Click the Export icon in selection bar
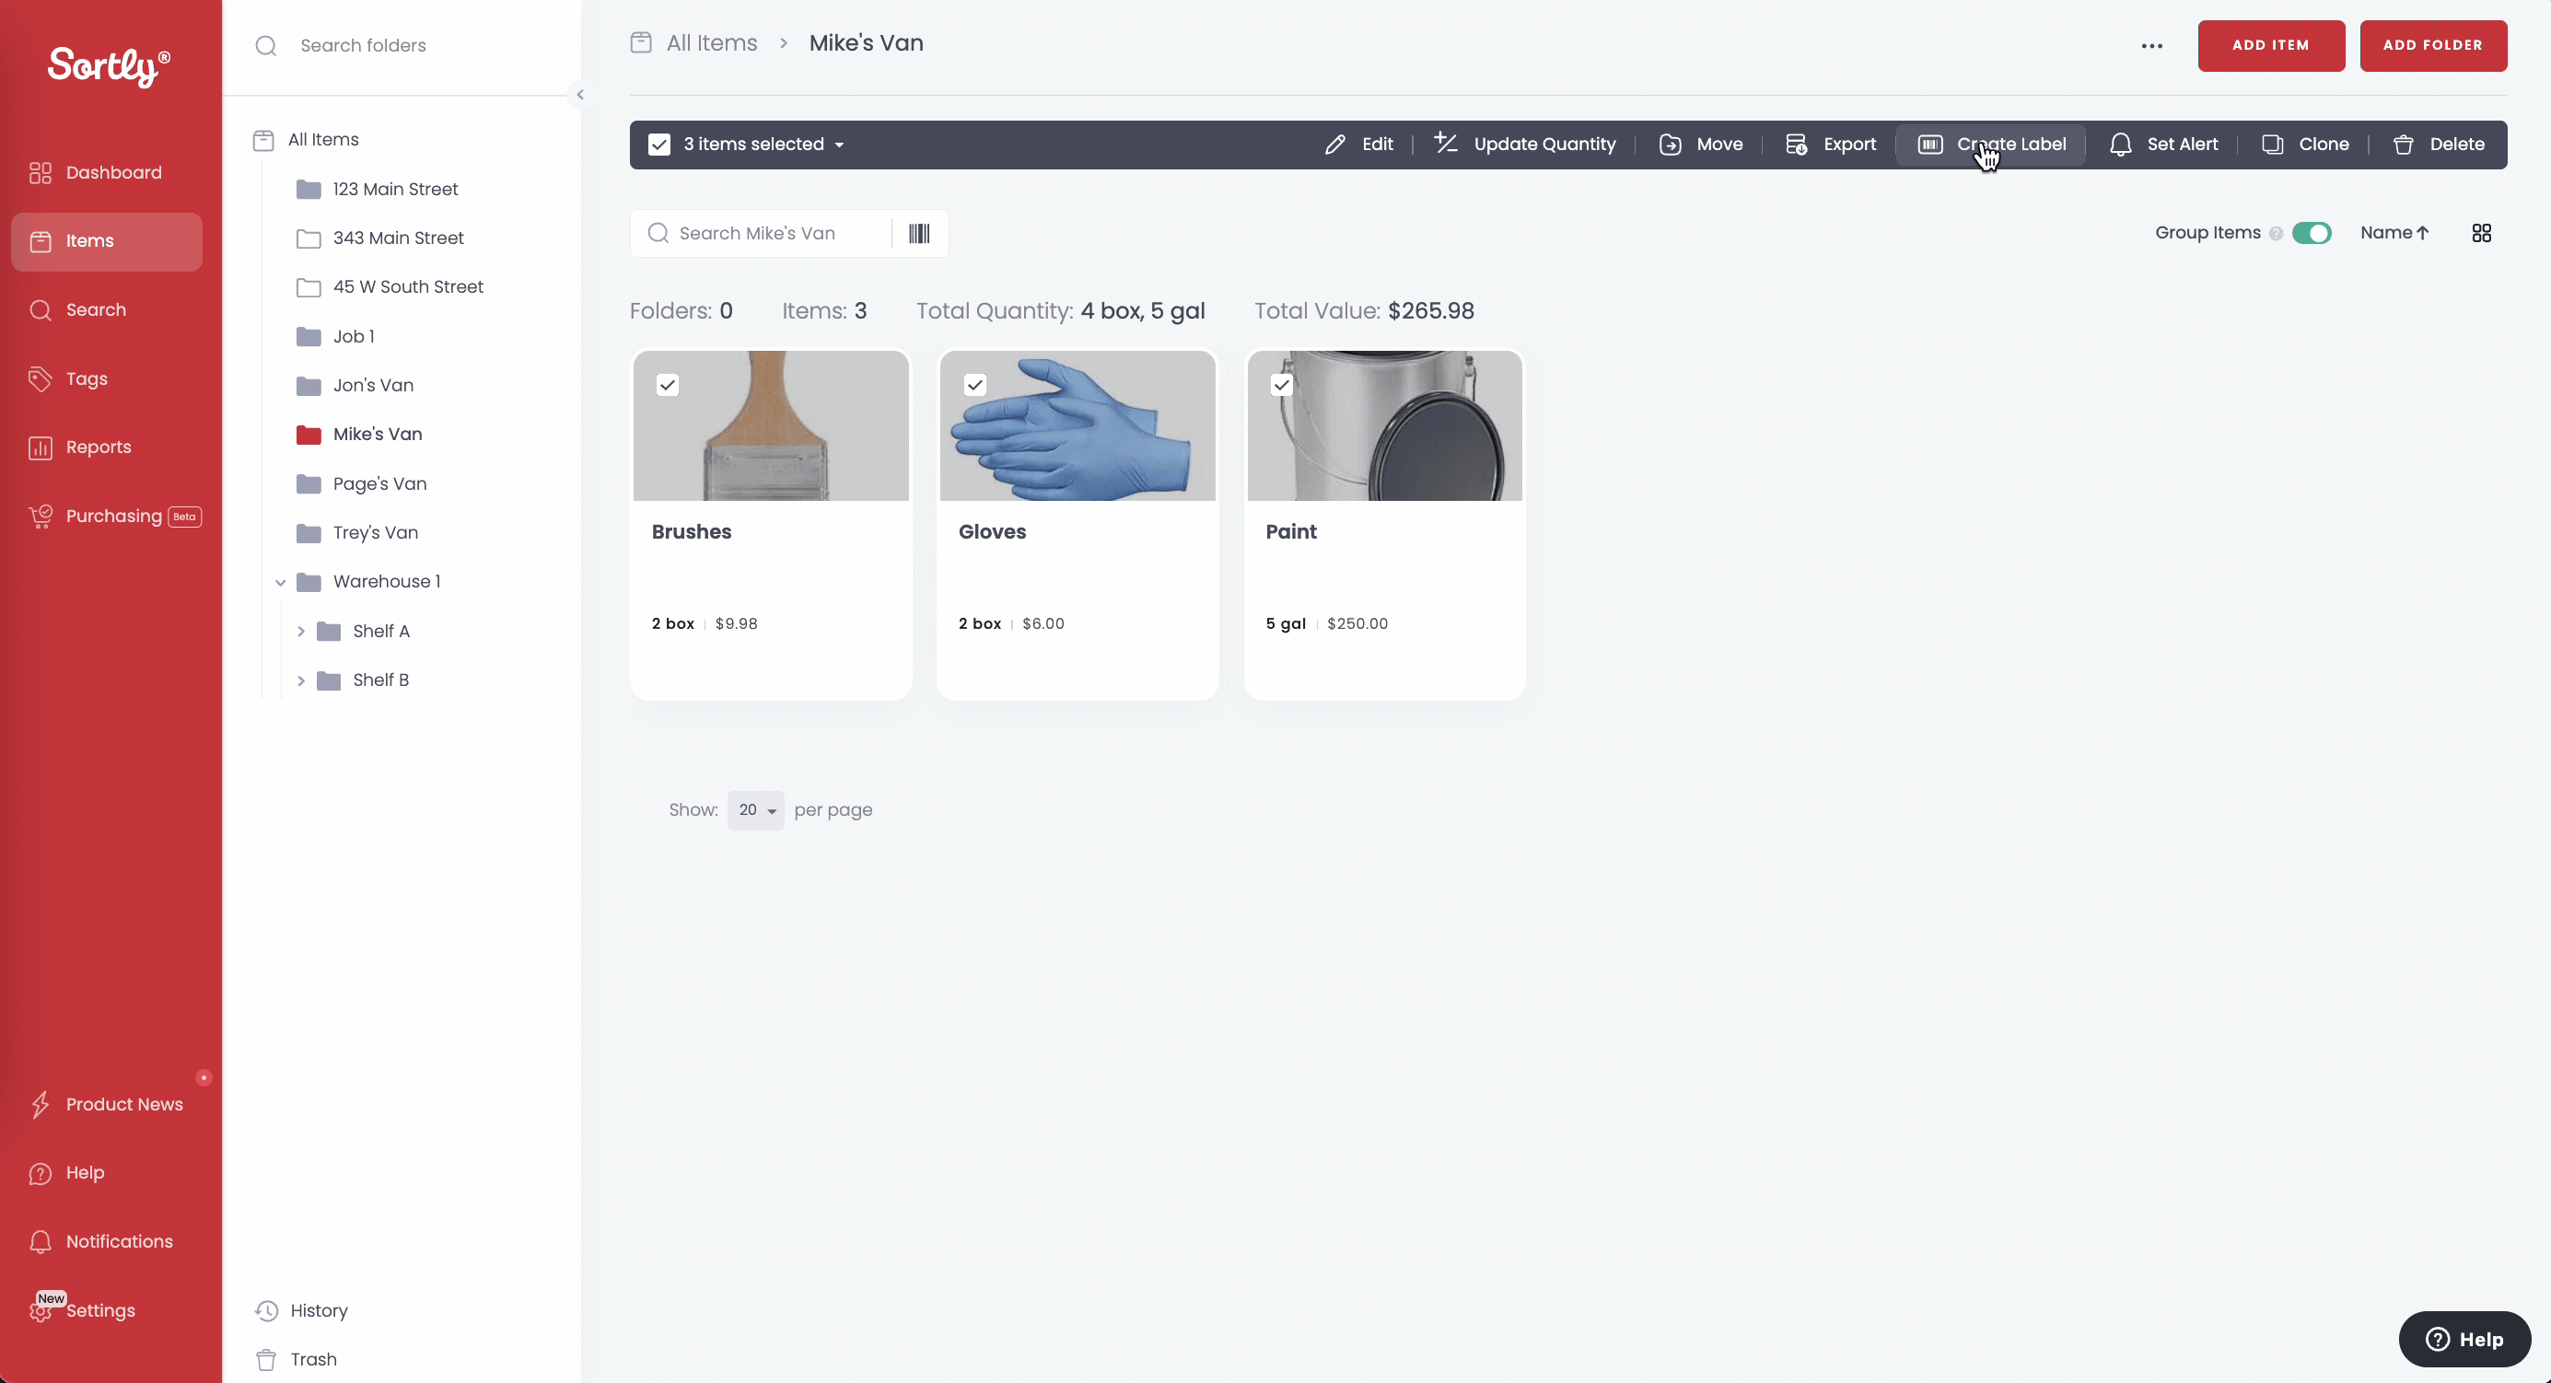Viewport: 2551px width, 1383px height. pos(1796,145)
